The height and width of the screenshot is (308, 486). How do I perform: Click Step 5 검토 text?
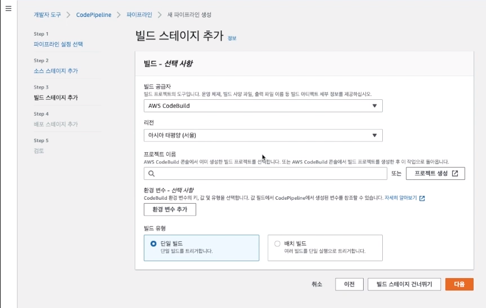point(39,151)
